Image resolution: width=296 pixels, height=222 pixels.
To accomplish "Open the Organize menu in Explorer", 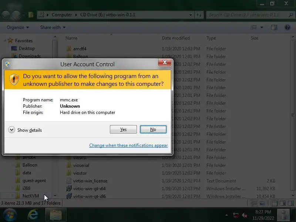I will tap(18, 27).
